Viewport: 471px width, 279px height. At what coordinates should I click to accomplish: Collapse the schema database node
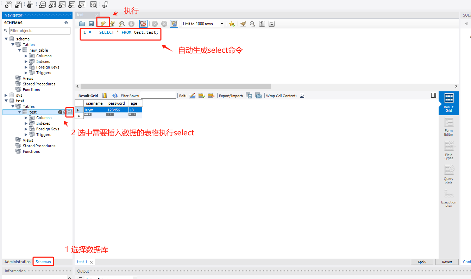6,39
